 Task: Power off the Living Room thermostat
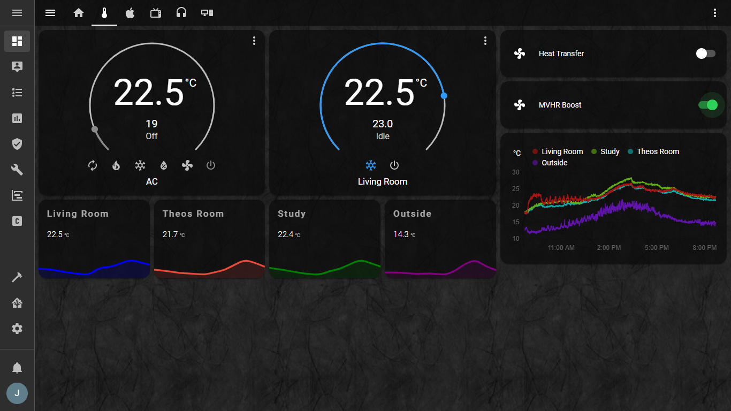click(x=394, y=165)
